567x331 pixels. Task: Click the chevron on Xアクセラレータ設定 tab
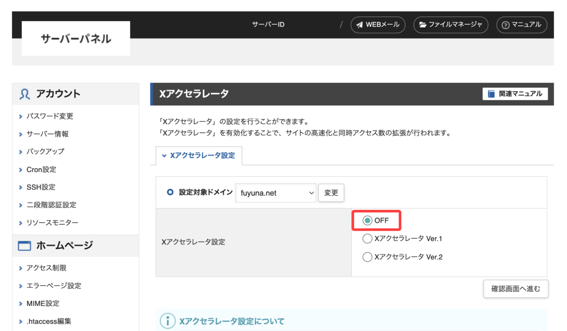pos(164,156)
